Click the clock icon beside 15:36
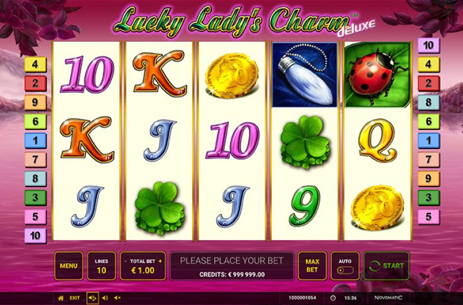The width and height of the screenshot is (463, 305). (x=333, y=298)
